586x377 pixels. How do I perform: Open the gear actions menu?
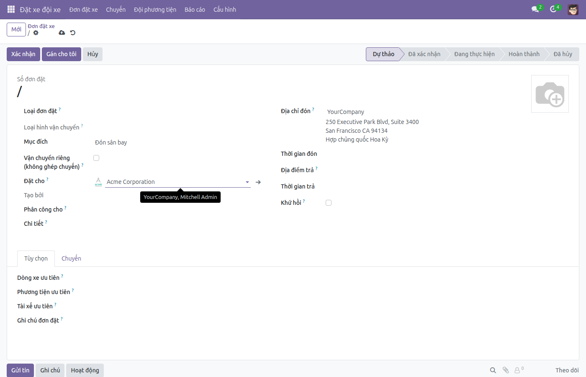[x=36, y=33]
